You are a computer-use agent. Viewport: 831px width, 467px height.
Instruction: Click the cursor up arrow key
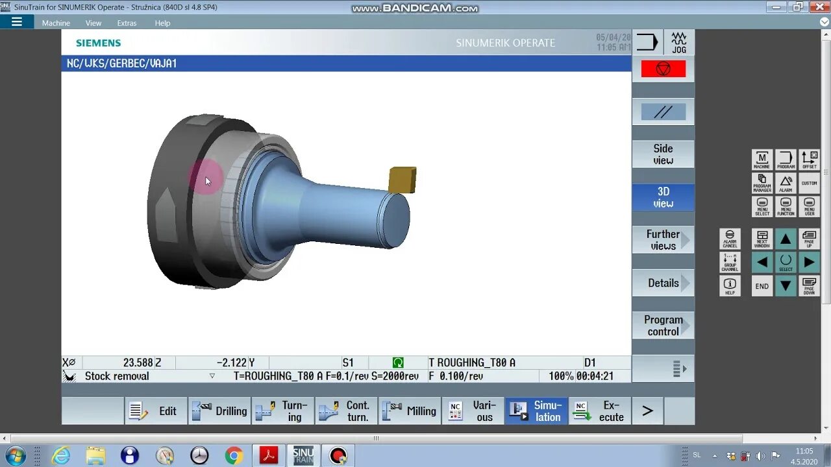pyautogui.click(x=786, y=239)
